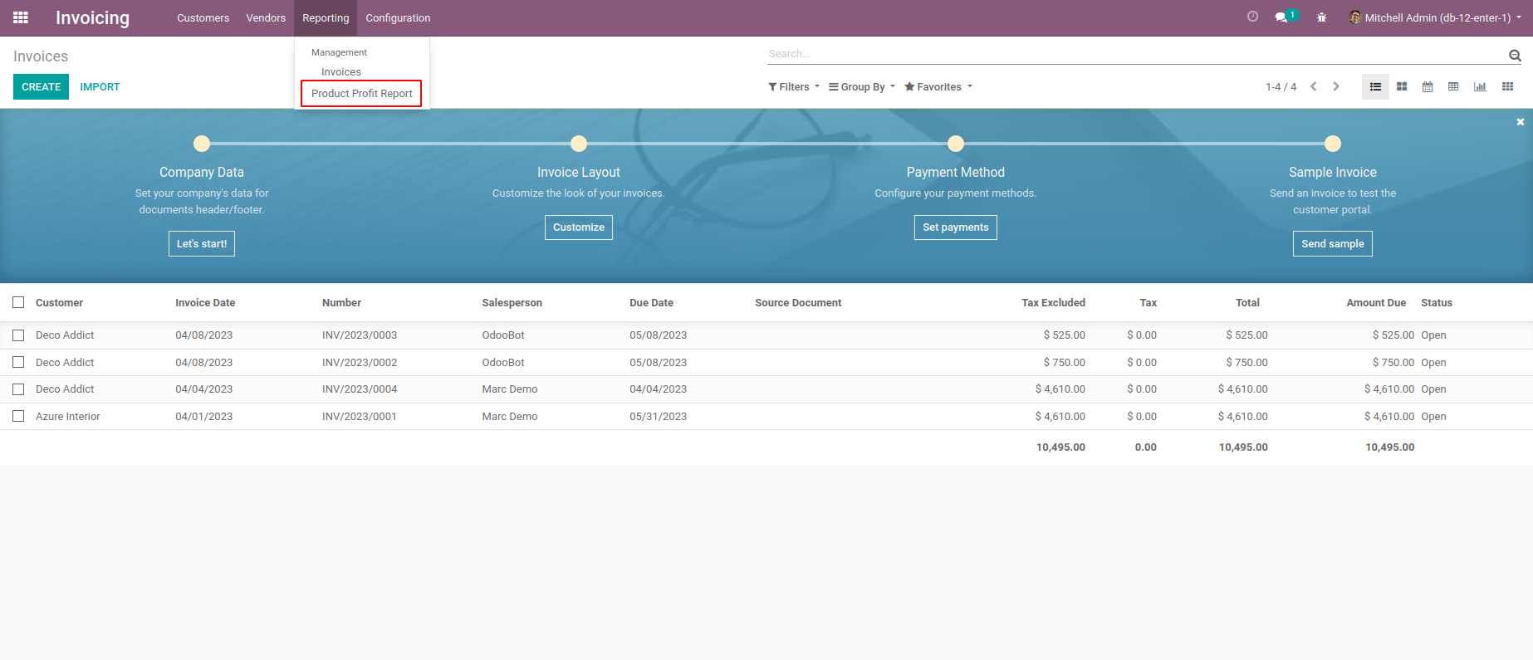
Task: Sort by Number column header
Action: [341, 302]
